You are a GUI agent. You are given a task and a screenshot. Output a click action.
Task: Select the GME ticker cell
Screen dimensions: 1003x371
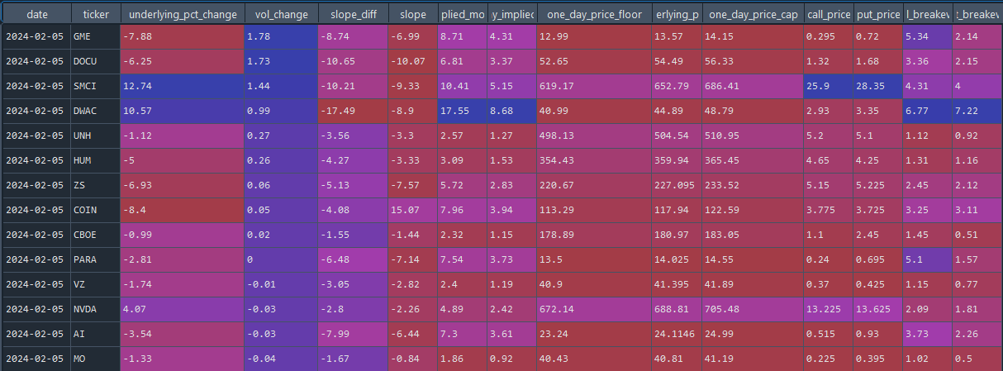pos(96,37)
